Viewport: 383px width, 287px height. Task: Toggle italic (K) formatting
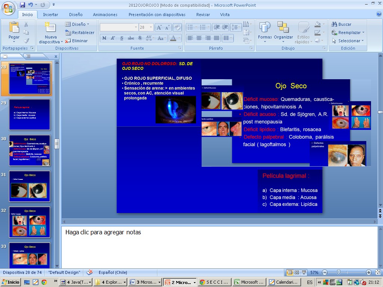click(113, 38)
